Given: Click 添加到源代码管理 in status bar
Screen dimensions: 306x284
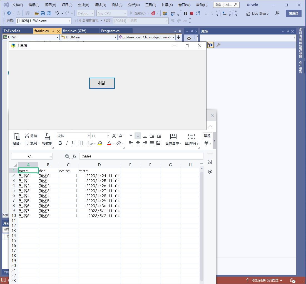Looking at the screenshot, I should click(x=264, y=280).
